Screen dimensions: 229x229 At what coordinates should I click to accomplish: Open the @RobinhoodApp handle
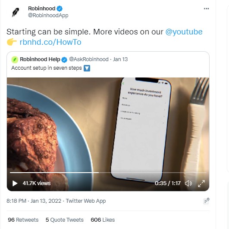[x=48, y=15]
